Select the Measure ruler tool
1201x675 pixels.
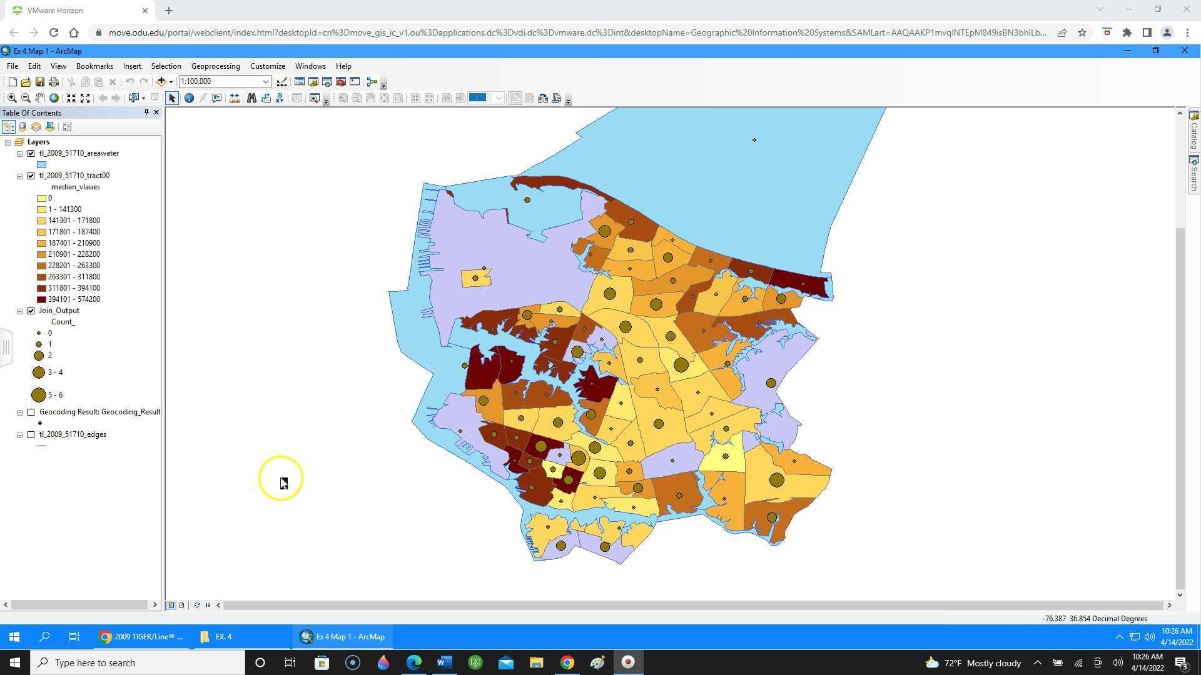pyautogui.click(x=235, y=98)
